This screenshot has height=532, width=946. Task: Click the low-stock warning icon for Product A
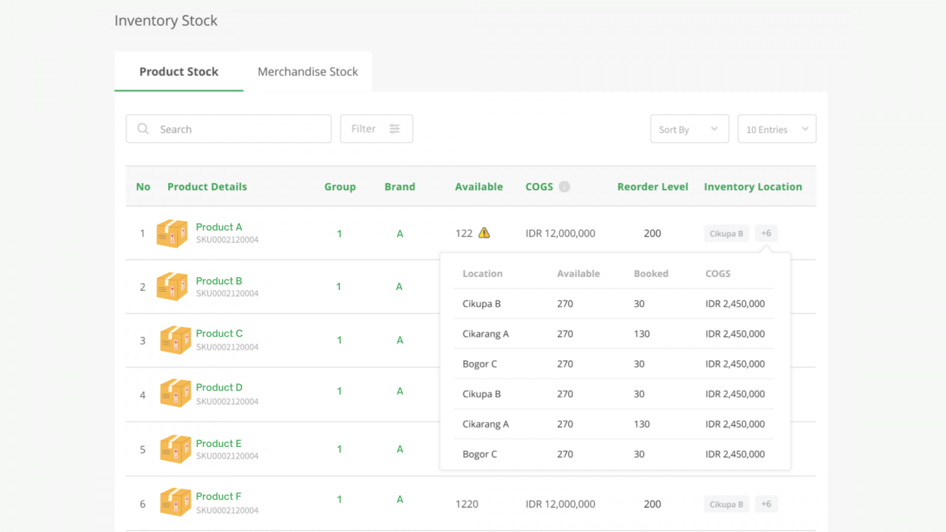pyautogui.click(x=484, y=233)
